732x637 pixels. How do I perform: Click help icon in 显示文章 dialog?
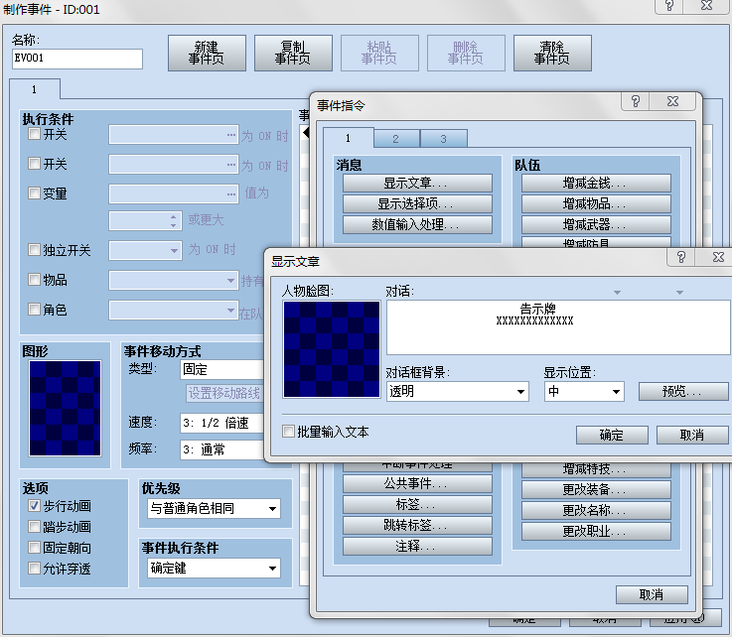pyautogui.click(x=681, y=257)
